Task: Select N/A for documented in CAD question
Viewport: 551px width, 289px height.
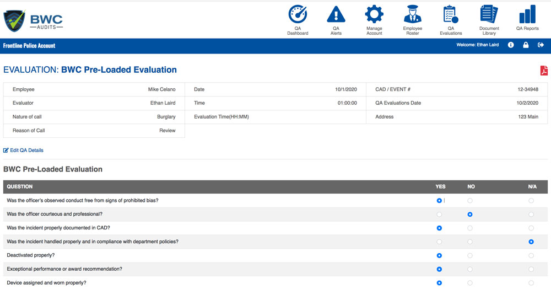Action: [x=531, y=228]
